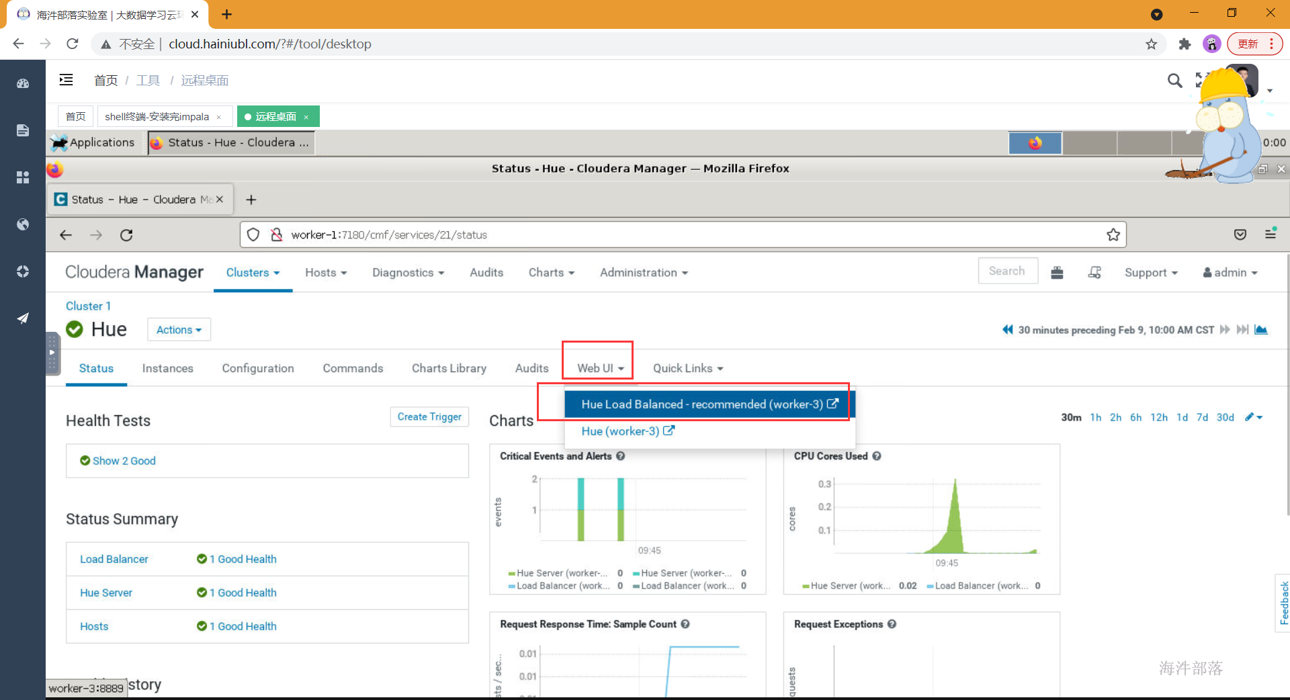The width and height of the screenshot is (1290, 700).
Task: Select the 1h time range
Action: coord(1096,417)
